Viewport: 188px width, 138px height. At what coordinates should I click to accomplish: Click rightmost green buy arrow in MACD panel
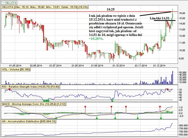click(x=161, y=117)
